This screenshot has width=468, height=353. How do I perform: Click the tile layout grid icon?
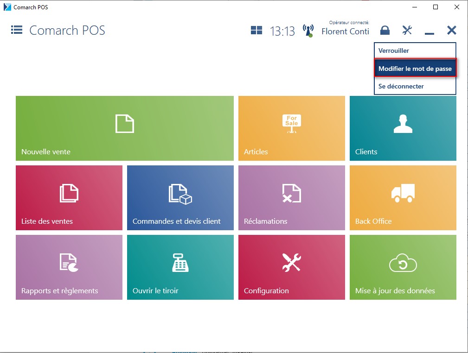(x=256, y=30)
